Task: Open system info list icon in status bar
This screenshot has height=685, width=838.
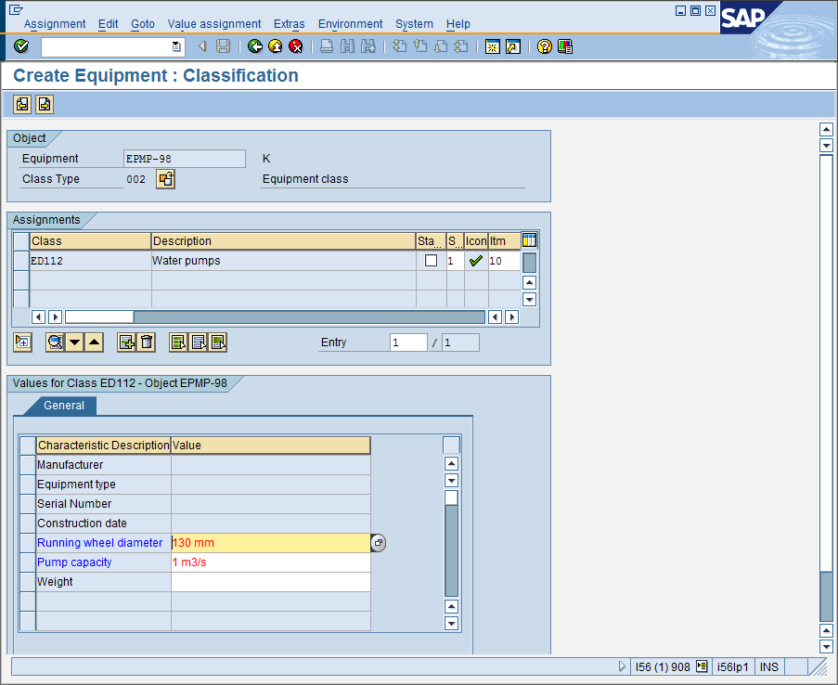Action: (x=702, y=666)
